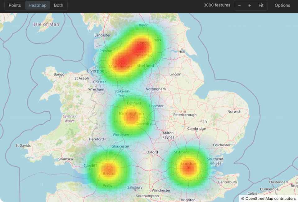
Task: Click the Bristol city label
Action: click(109, 174)
